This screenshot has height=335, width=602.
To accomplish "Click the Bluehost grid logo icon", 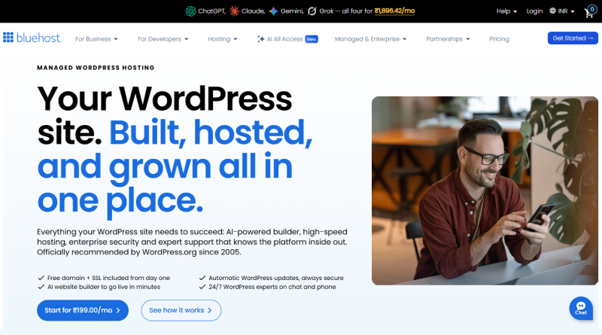I will [8, 38].
